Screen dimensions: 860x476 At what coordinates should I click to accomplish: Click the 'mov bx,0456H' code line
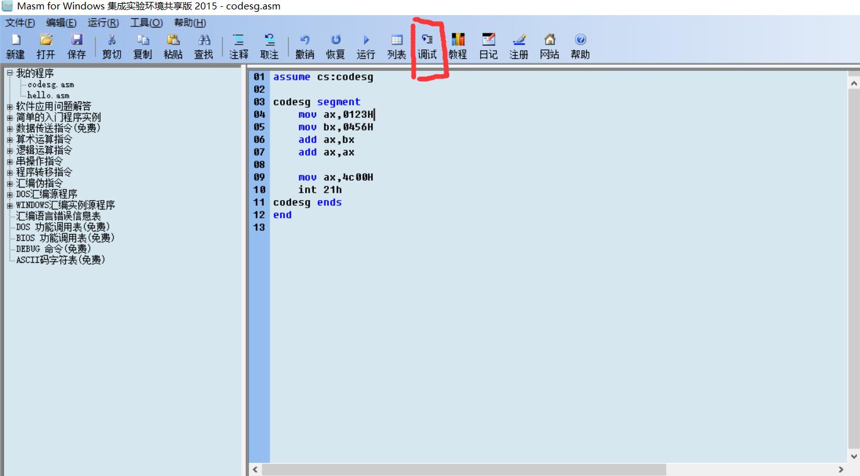pyautogui.click(x=336, y=127)
